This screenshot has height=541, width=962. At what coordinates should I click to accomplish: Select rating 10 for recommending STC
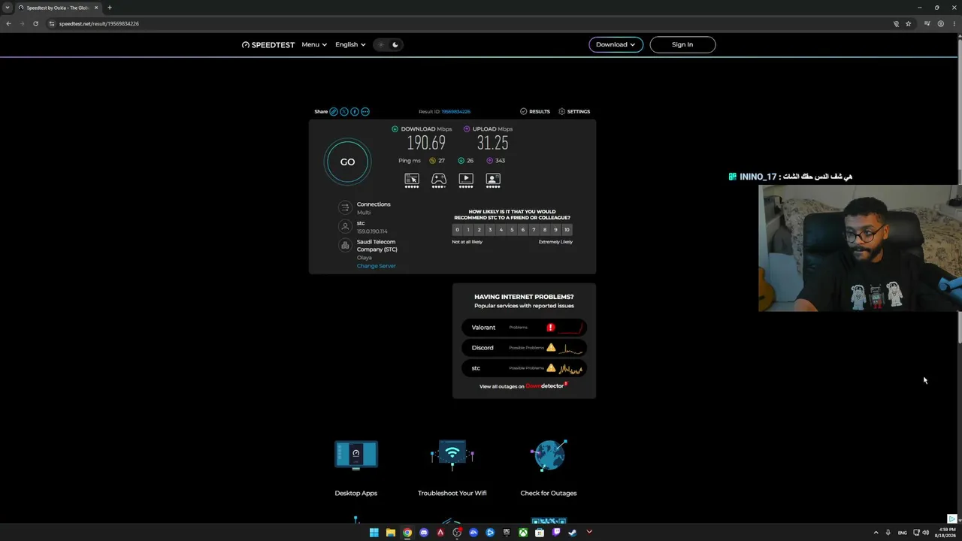(x=567, y=230)
